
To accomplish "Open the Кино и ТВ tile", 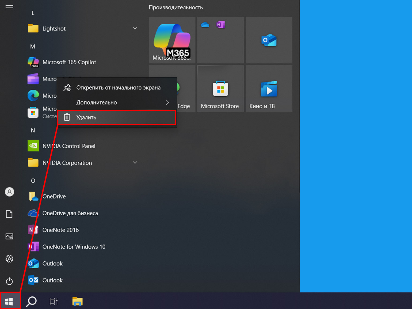I will 269,89.
